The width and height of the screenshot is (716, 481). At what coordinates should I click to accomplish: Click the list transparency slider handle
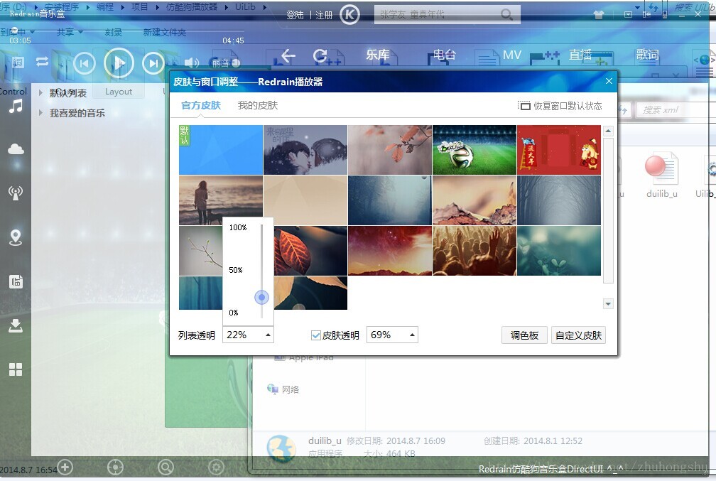click(261, 298)
